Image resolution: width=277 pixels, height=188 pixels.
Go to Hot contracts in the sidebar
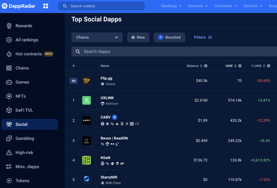(29, 54)
